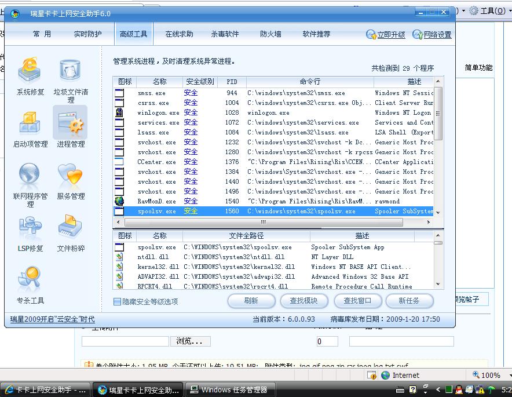The width and height of the screenshot is (512, 397).
Task: Click the 立即升级 link text
Action: click(391, 35)
